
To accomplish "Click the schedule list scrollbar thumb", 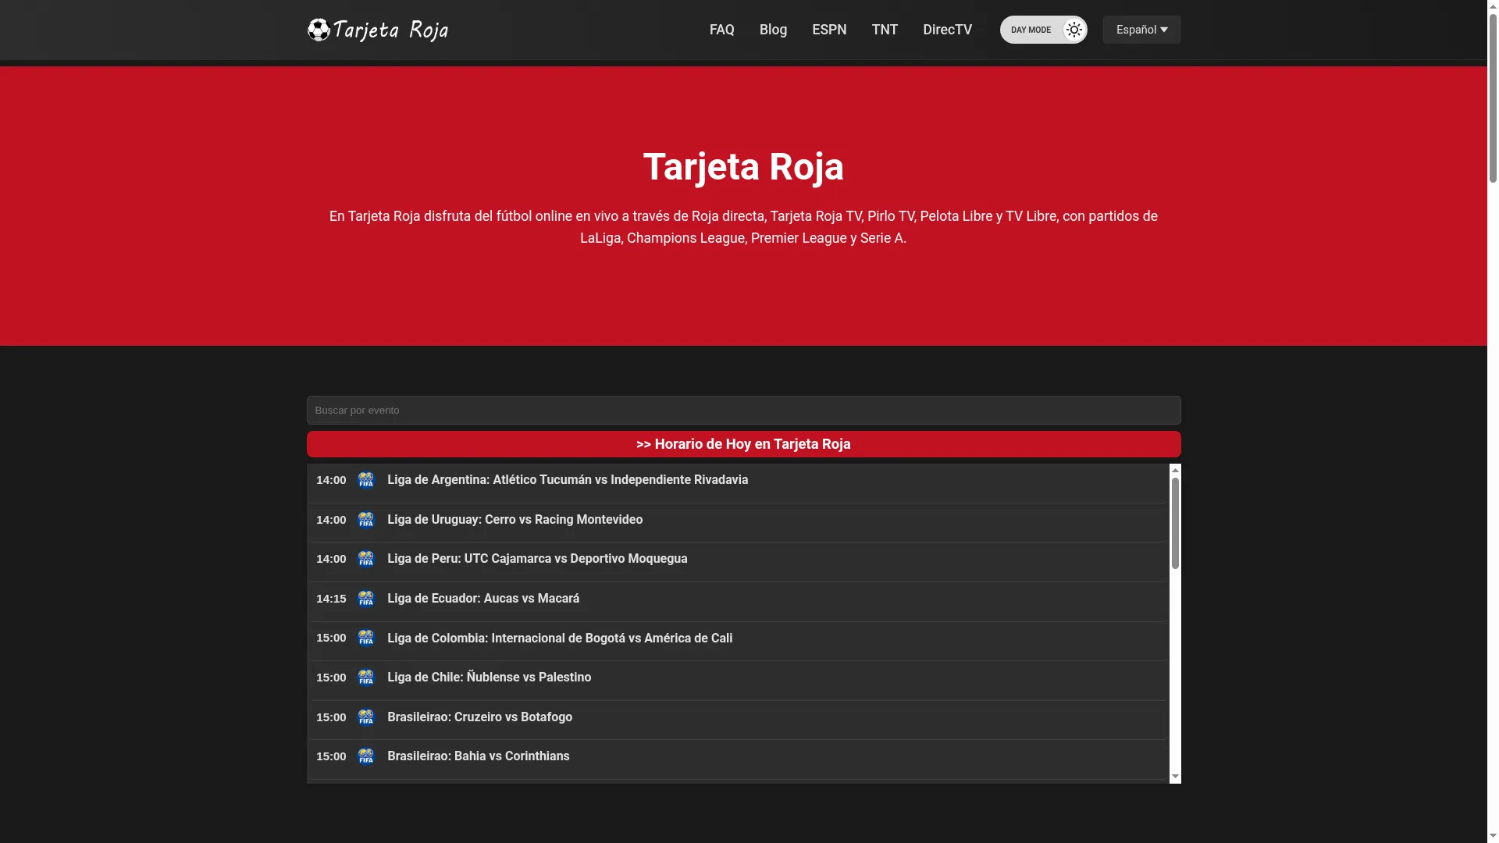I will point(1175,523).
